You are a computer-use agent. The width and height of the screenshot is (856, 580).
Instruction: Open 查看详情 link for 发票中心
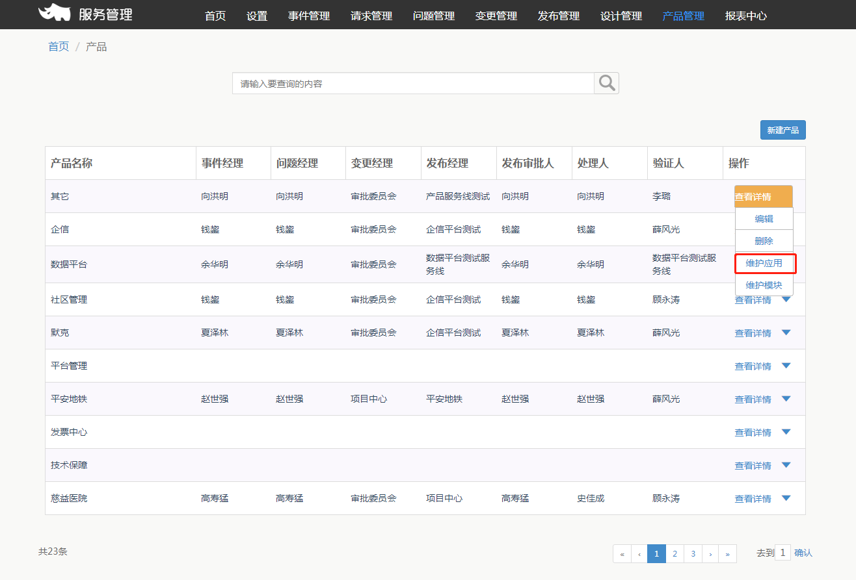pos(753,433)
